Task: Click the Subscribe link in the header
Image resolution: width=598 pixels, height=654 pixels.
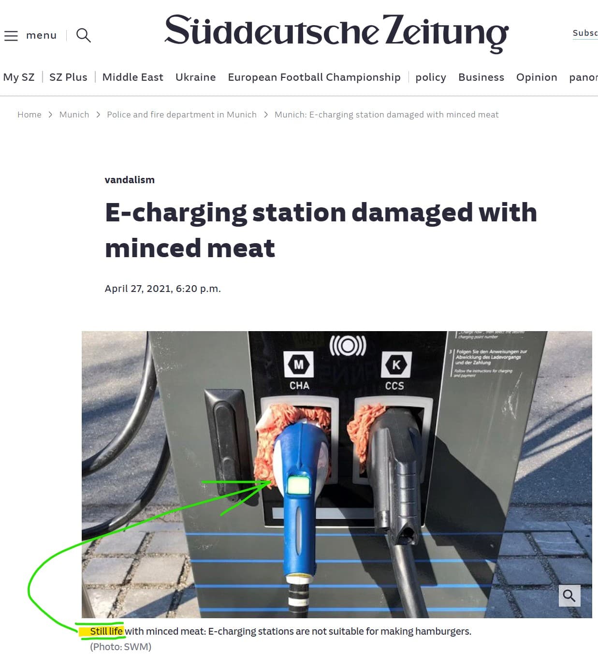Action: click(585, 33)
